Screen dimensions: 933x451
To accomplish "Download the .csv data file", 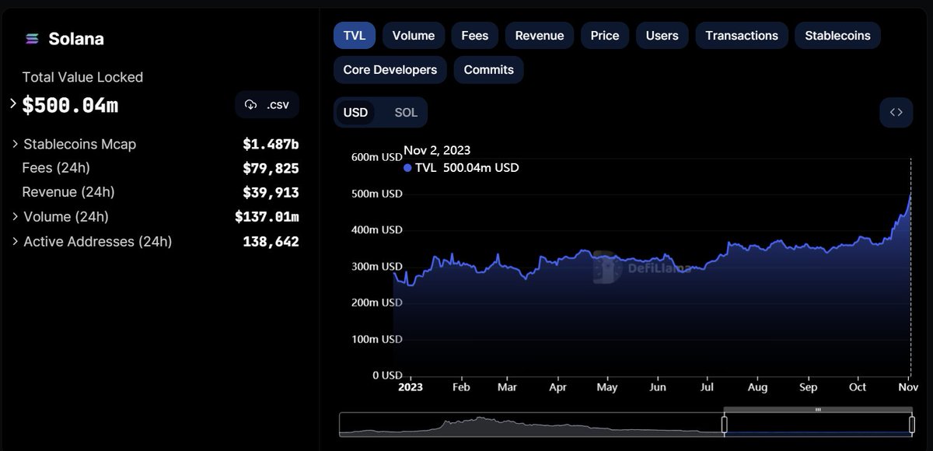I will pos(267,104).
